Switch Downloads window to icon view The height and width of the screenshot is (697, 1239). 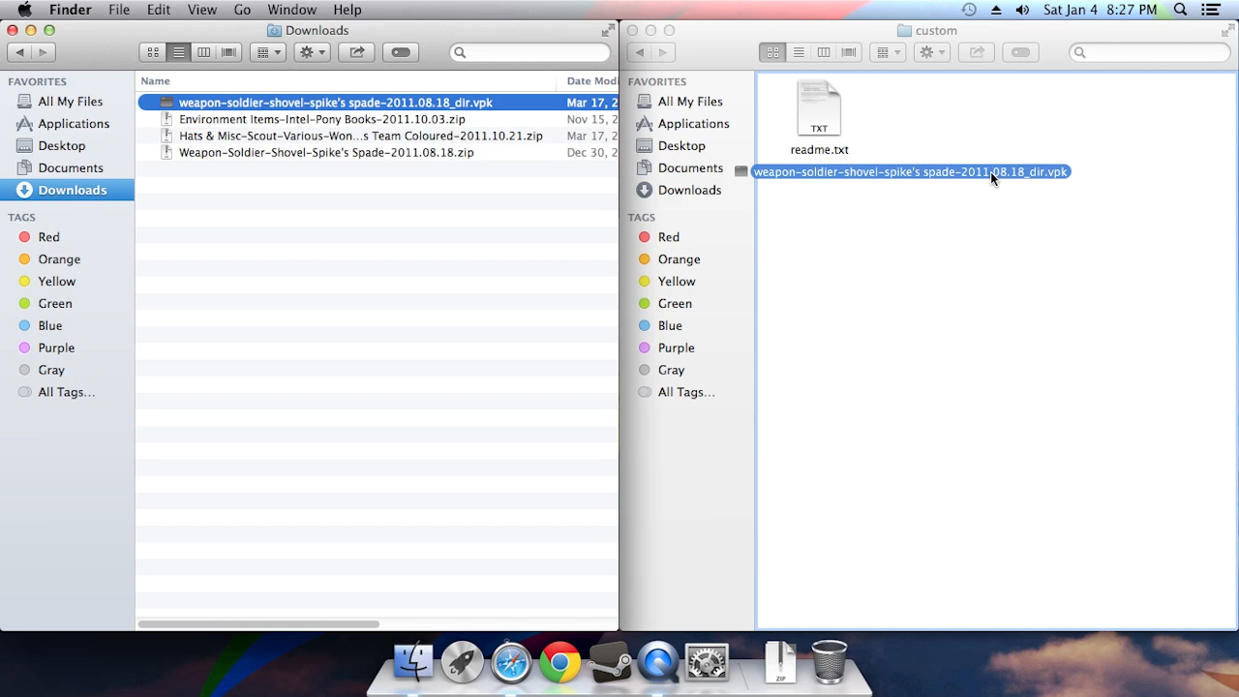(153, 52)
